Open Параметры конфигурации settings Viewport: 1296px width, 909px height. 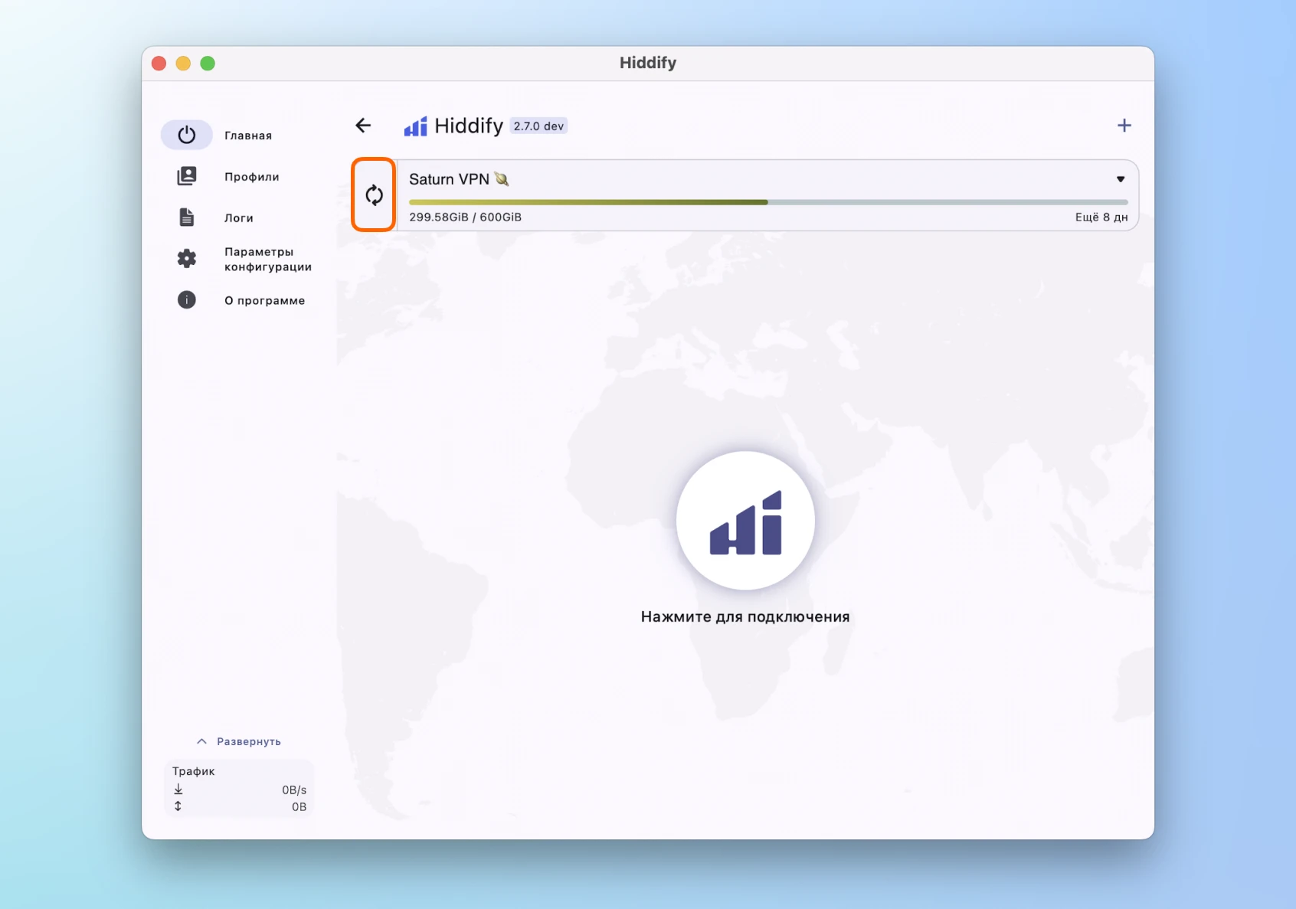tap(267, 259)
